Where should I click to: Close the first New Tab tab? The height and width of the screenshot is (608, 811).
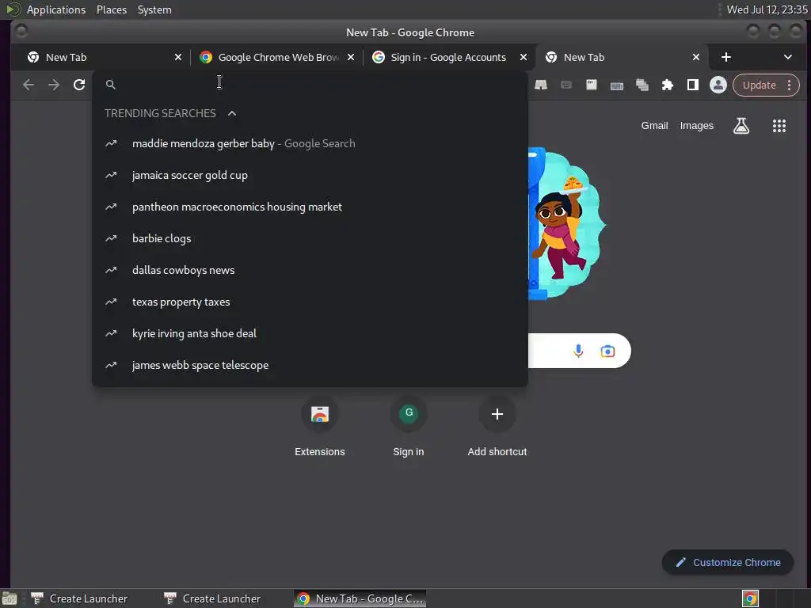click(178, 57)
